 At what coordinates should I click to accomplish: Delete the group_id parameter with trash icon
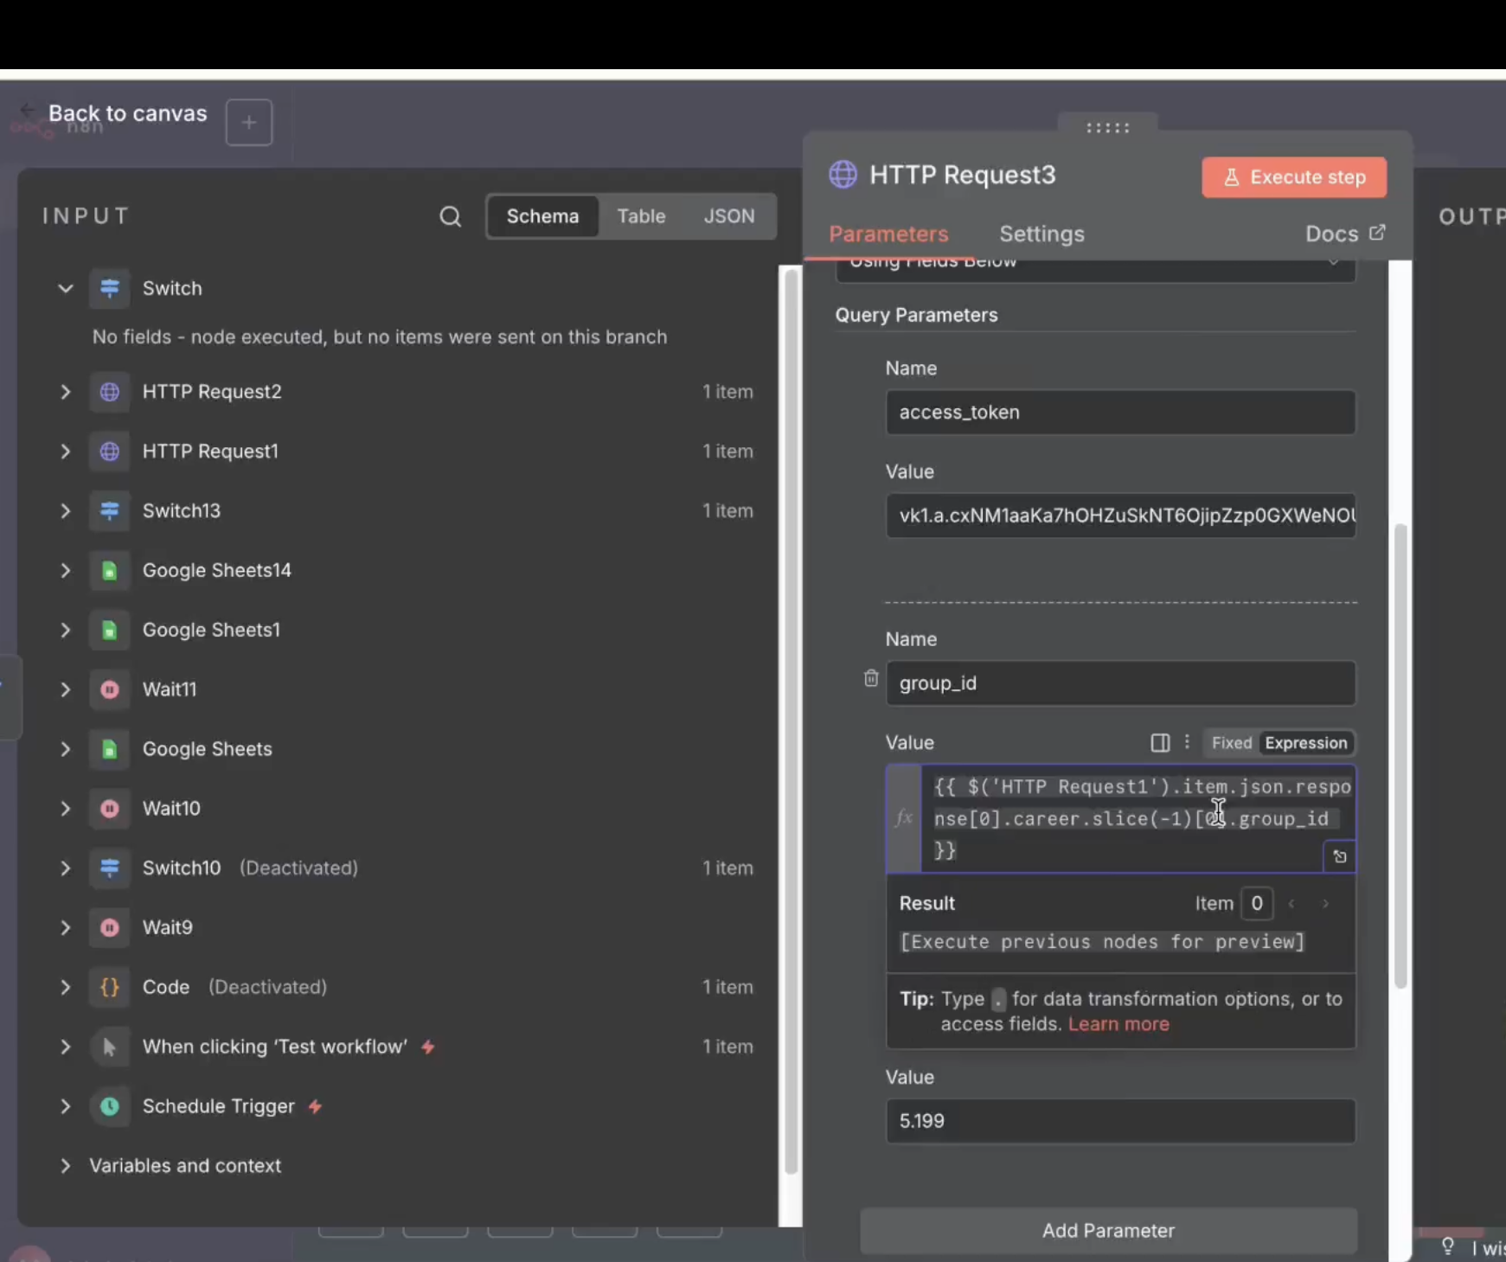871,678
